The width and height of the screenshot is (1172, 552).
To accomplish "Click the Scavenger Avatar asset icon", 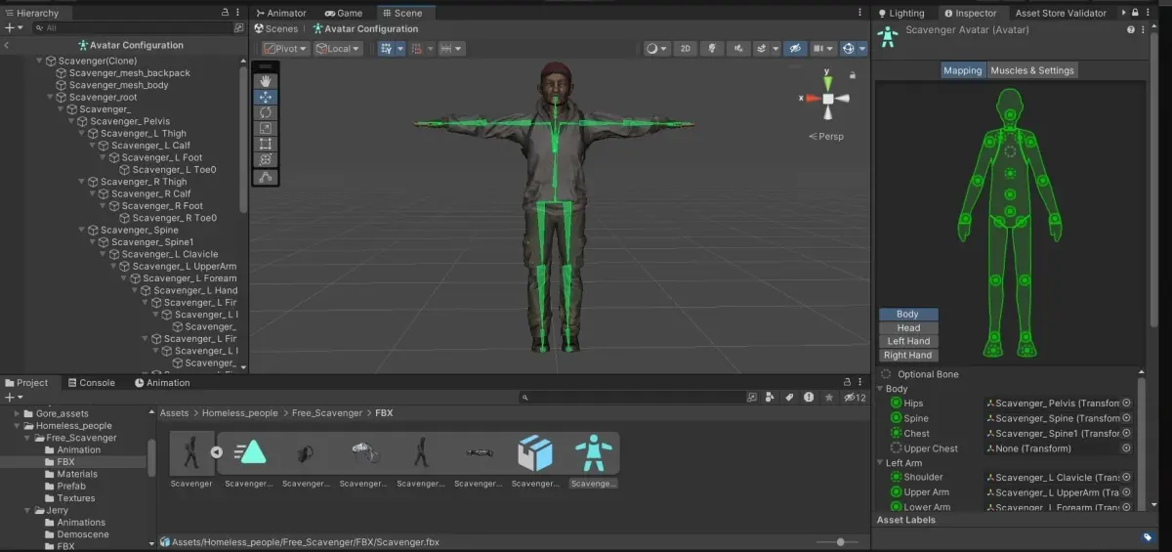I will (592, 454).
